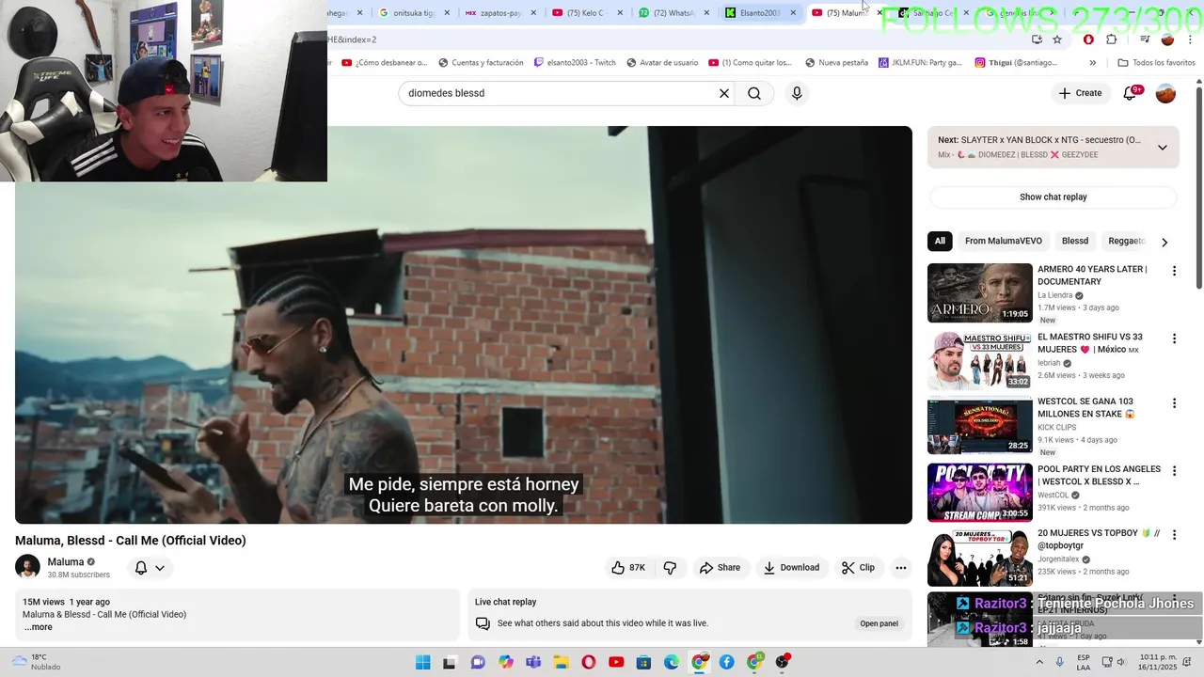Open options menu for POOL PARTY EN LOS ANGELES
Screen dimensions: 1204x677
(1174, 471)
